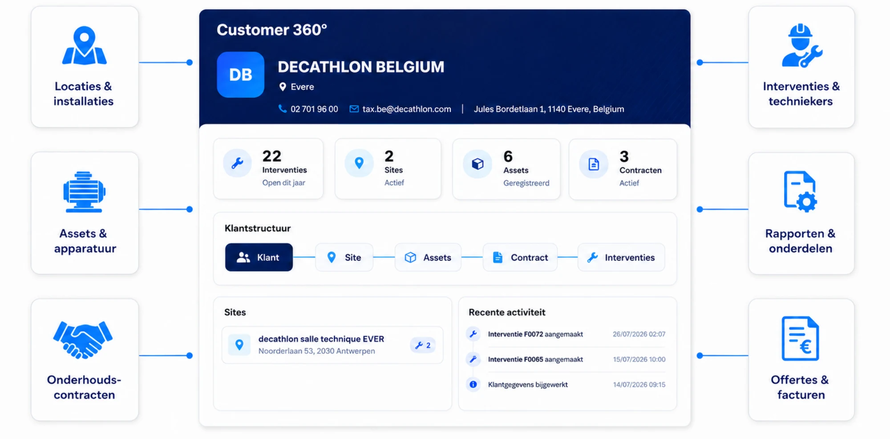Open the Onderhoudscontracten card label
Screen dimensions: 890x439
84,387
